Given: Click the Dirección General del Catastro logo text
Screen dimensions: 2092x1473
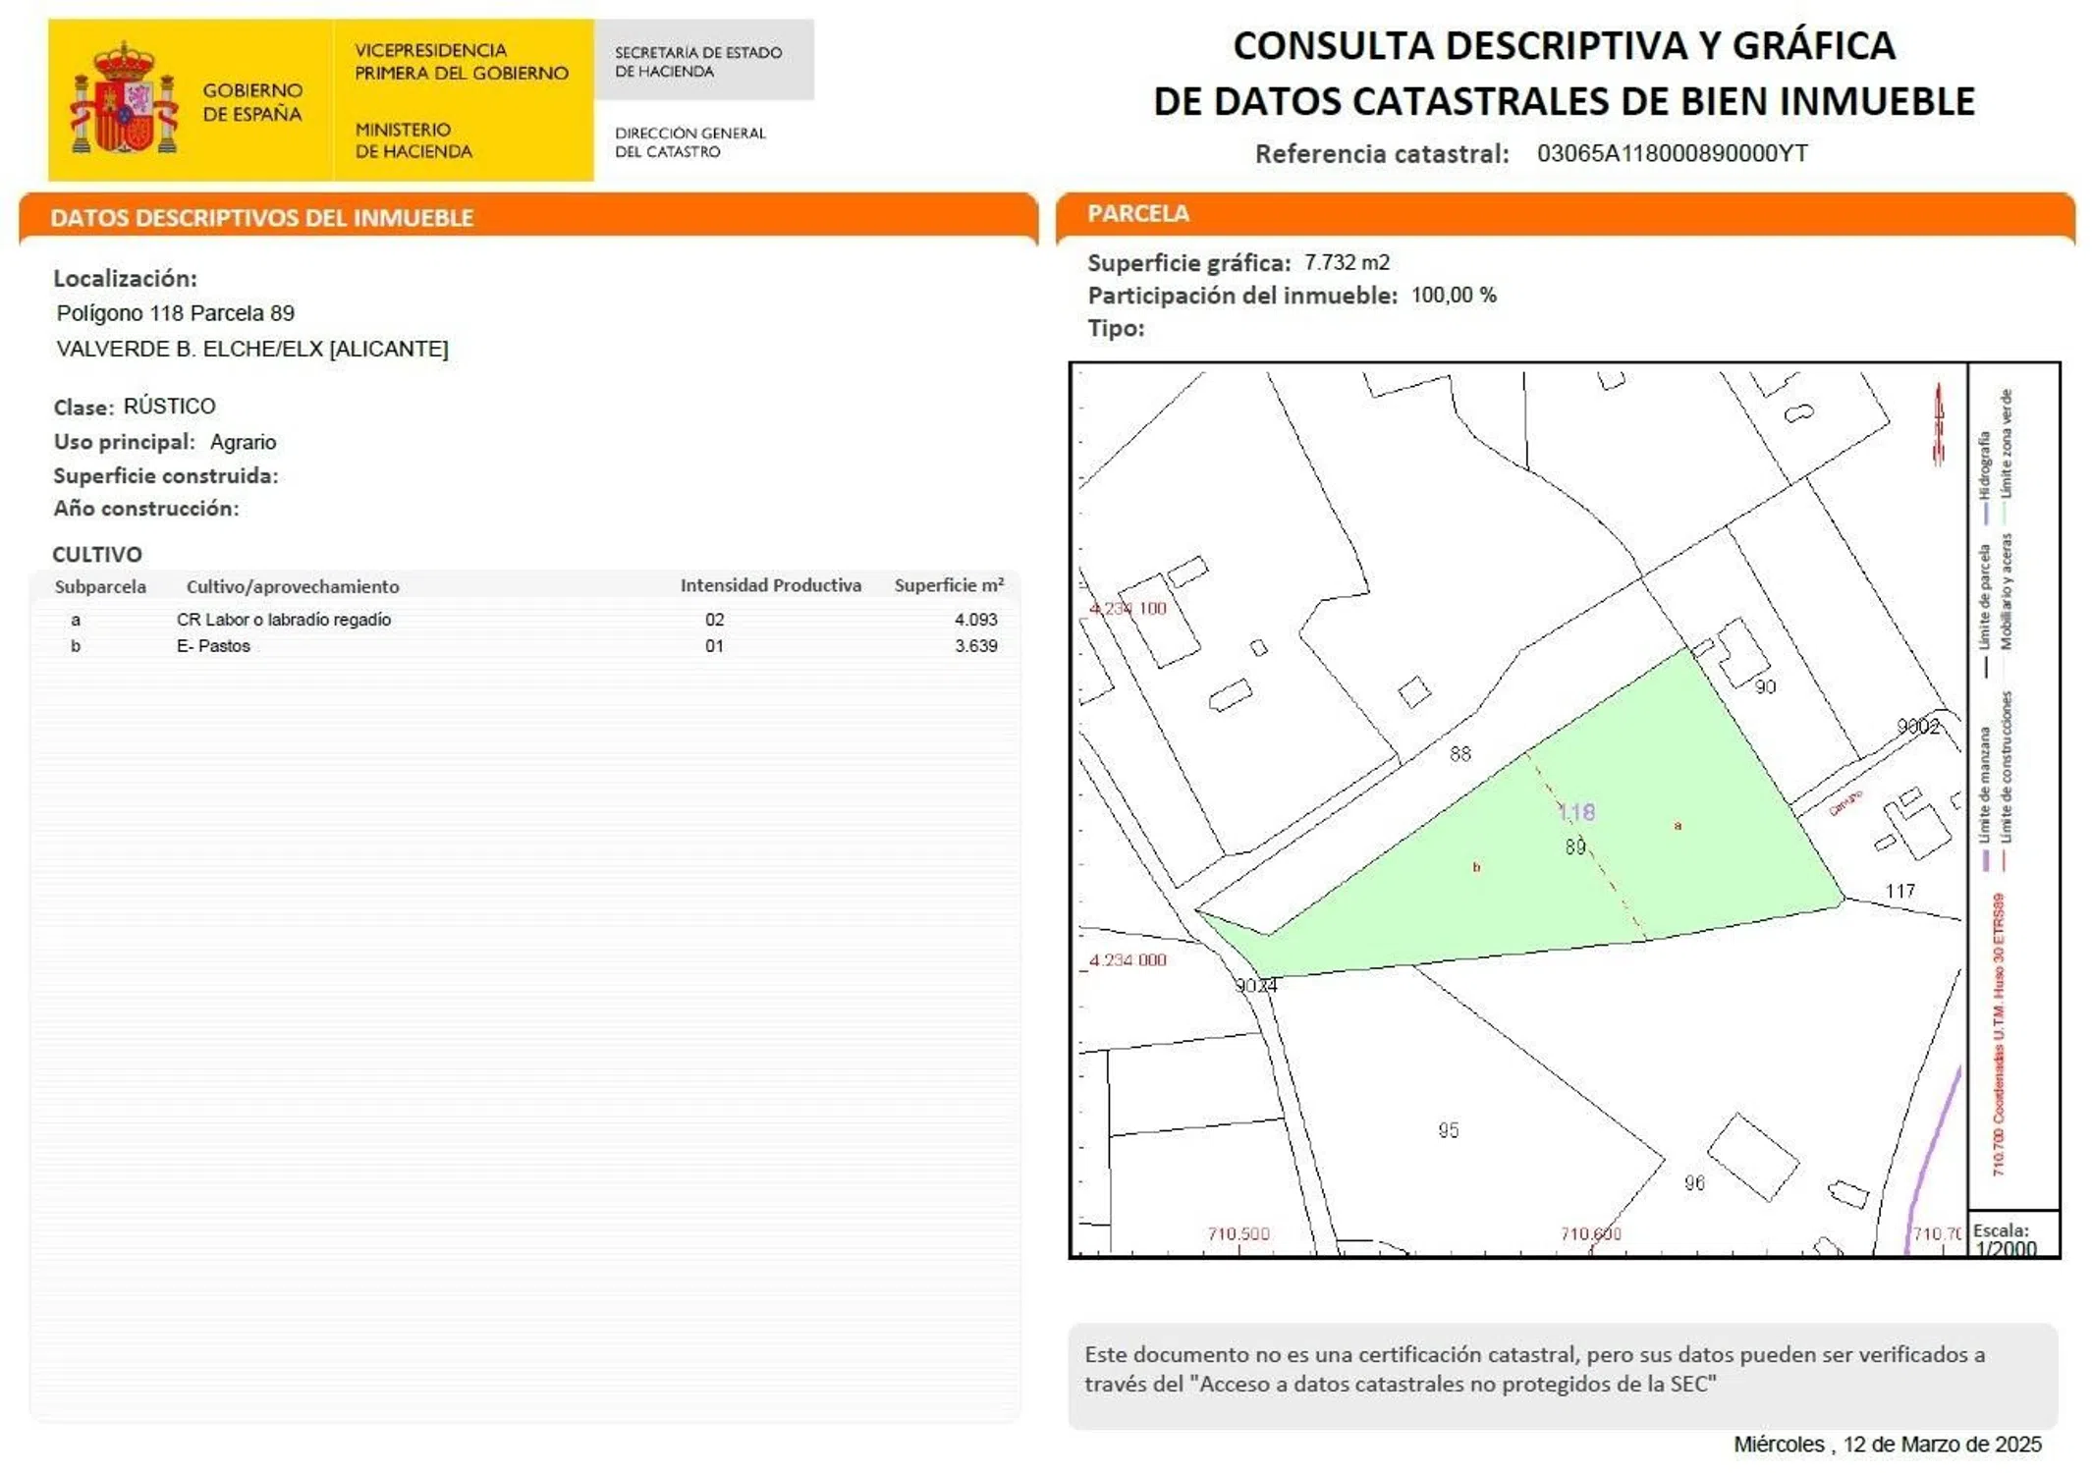Looking at the screenshot, I should click(x=689, y=142).
